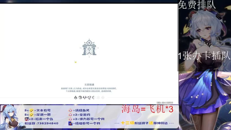Click the 十三级粉丝牌子送原神周边 line
The width and height of the screenshot is (231, 130).
coord(144,123)
